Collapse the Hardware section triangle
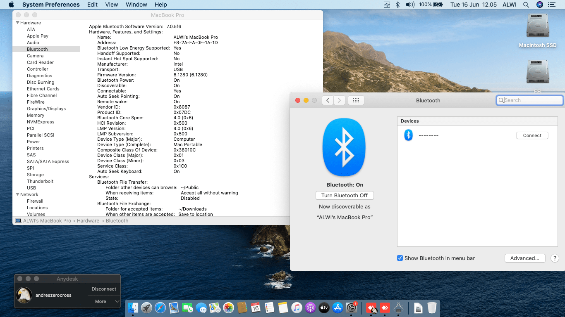This screenshot has width=565, height=317. point(18,23)
